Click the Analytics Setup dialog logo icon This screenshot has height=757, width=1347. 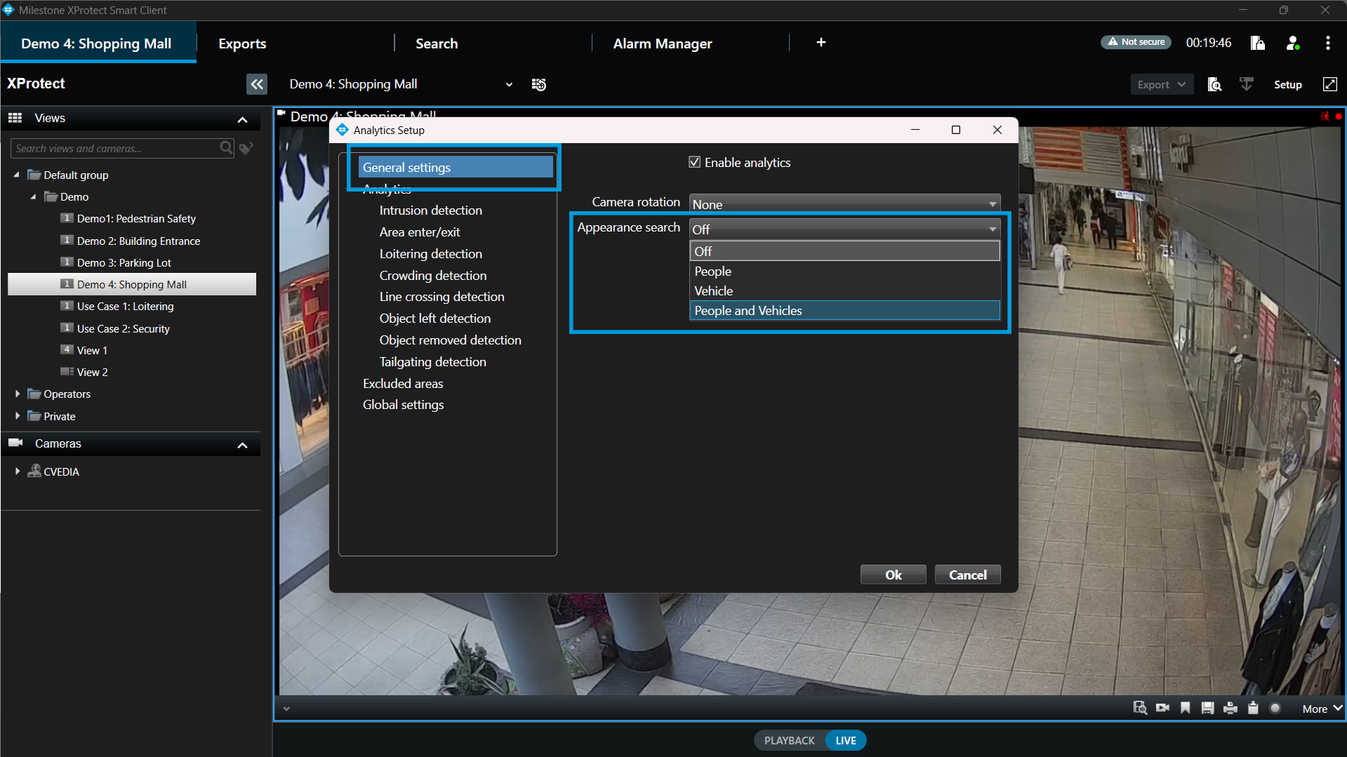tap(342, 130)
